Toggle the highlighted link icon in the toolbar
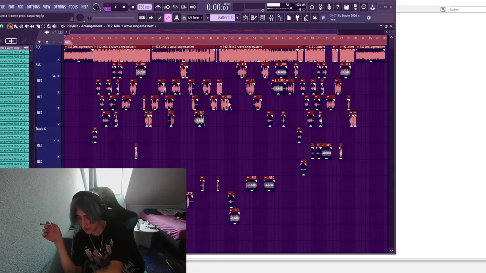Screen dimensions: 486x273 [168, 17]
